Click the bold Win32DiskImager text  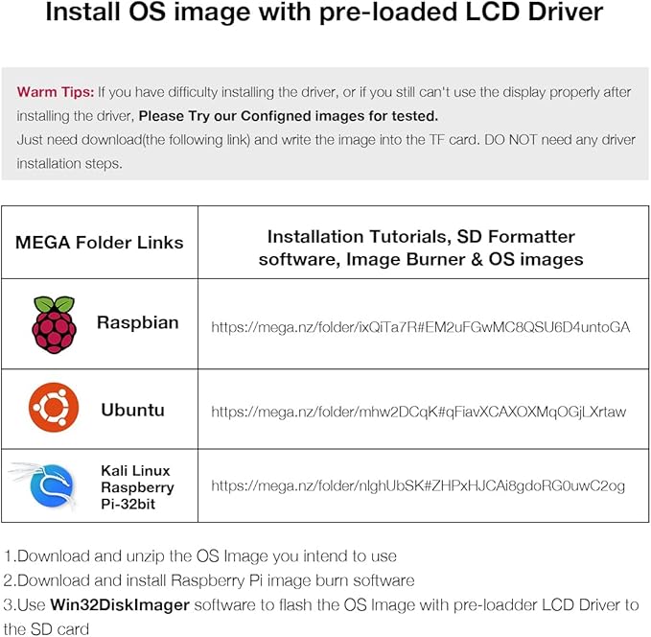pyautogui.click(x=120, y=604)
